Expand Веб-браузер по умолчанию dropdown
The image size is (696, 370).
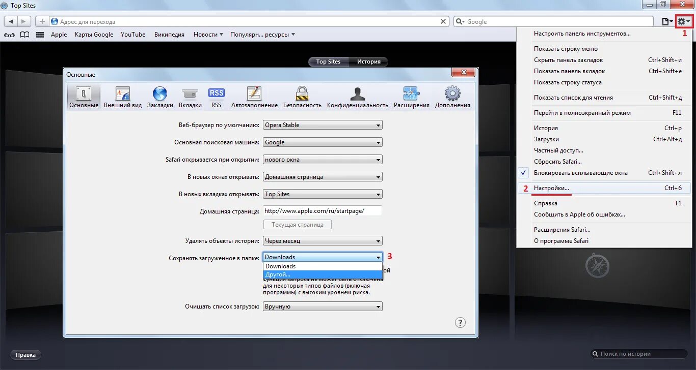coord(323,125)
